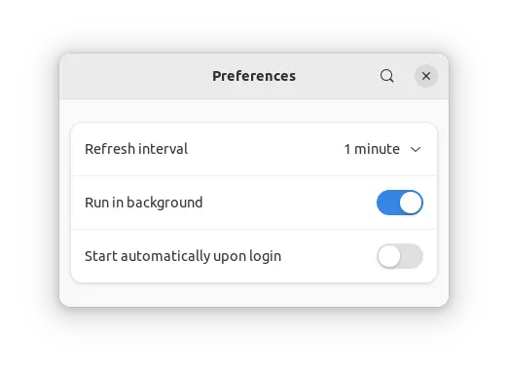The height and width of the screenshot is (372, 508).
Task: Open the search icon in Preferences header
Action: pos(386,76)
